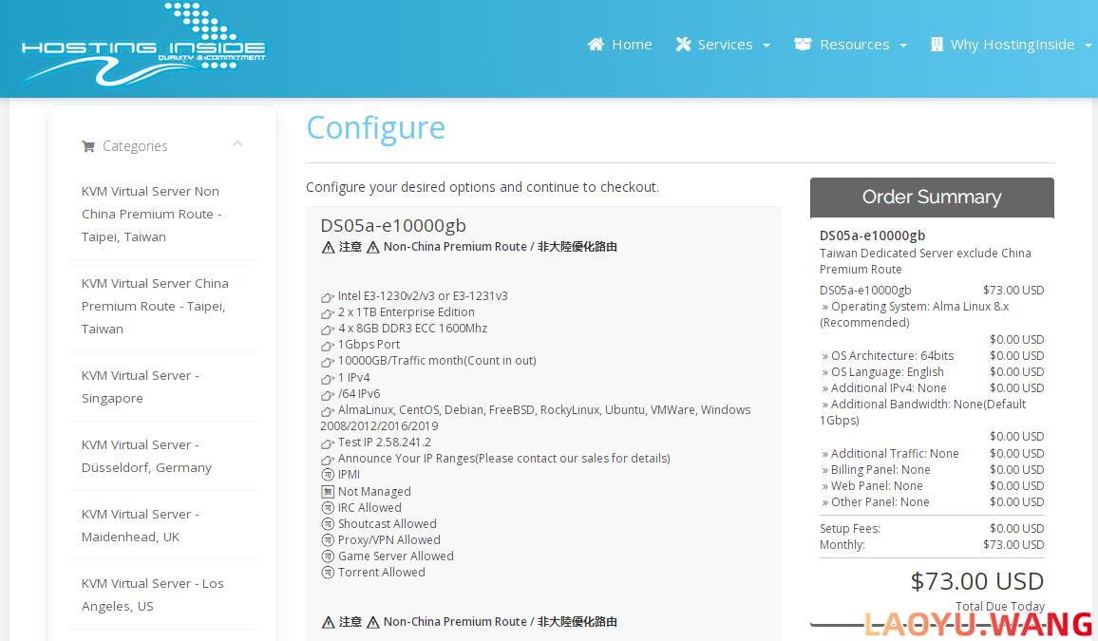Click the Why HostingInside building icon
The width and height of the screenshot is (1098, 641).
pyautogui.click(x=937, y=44)
